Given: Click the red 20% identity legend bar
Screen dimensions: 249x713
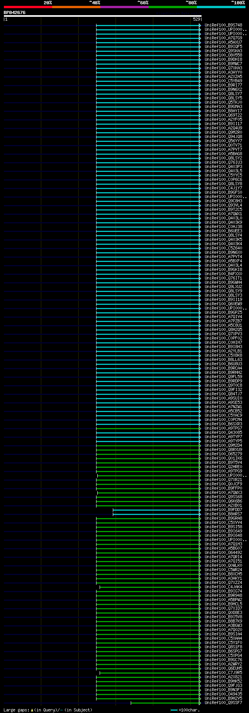Looking at the screenshot, I should pos(28,7).
